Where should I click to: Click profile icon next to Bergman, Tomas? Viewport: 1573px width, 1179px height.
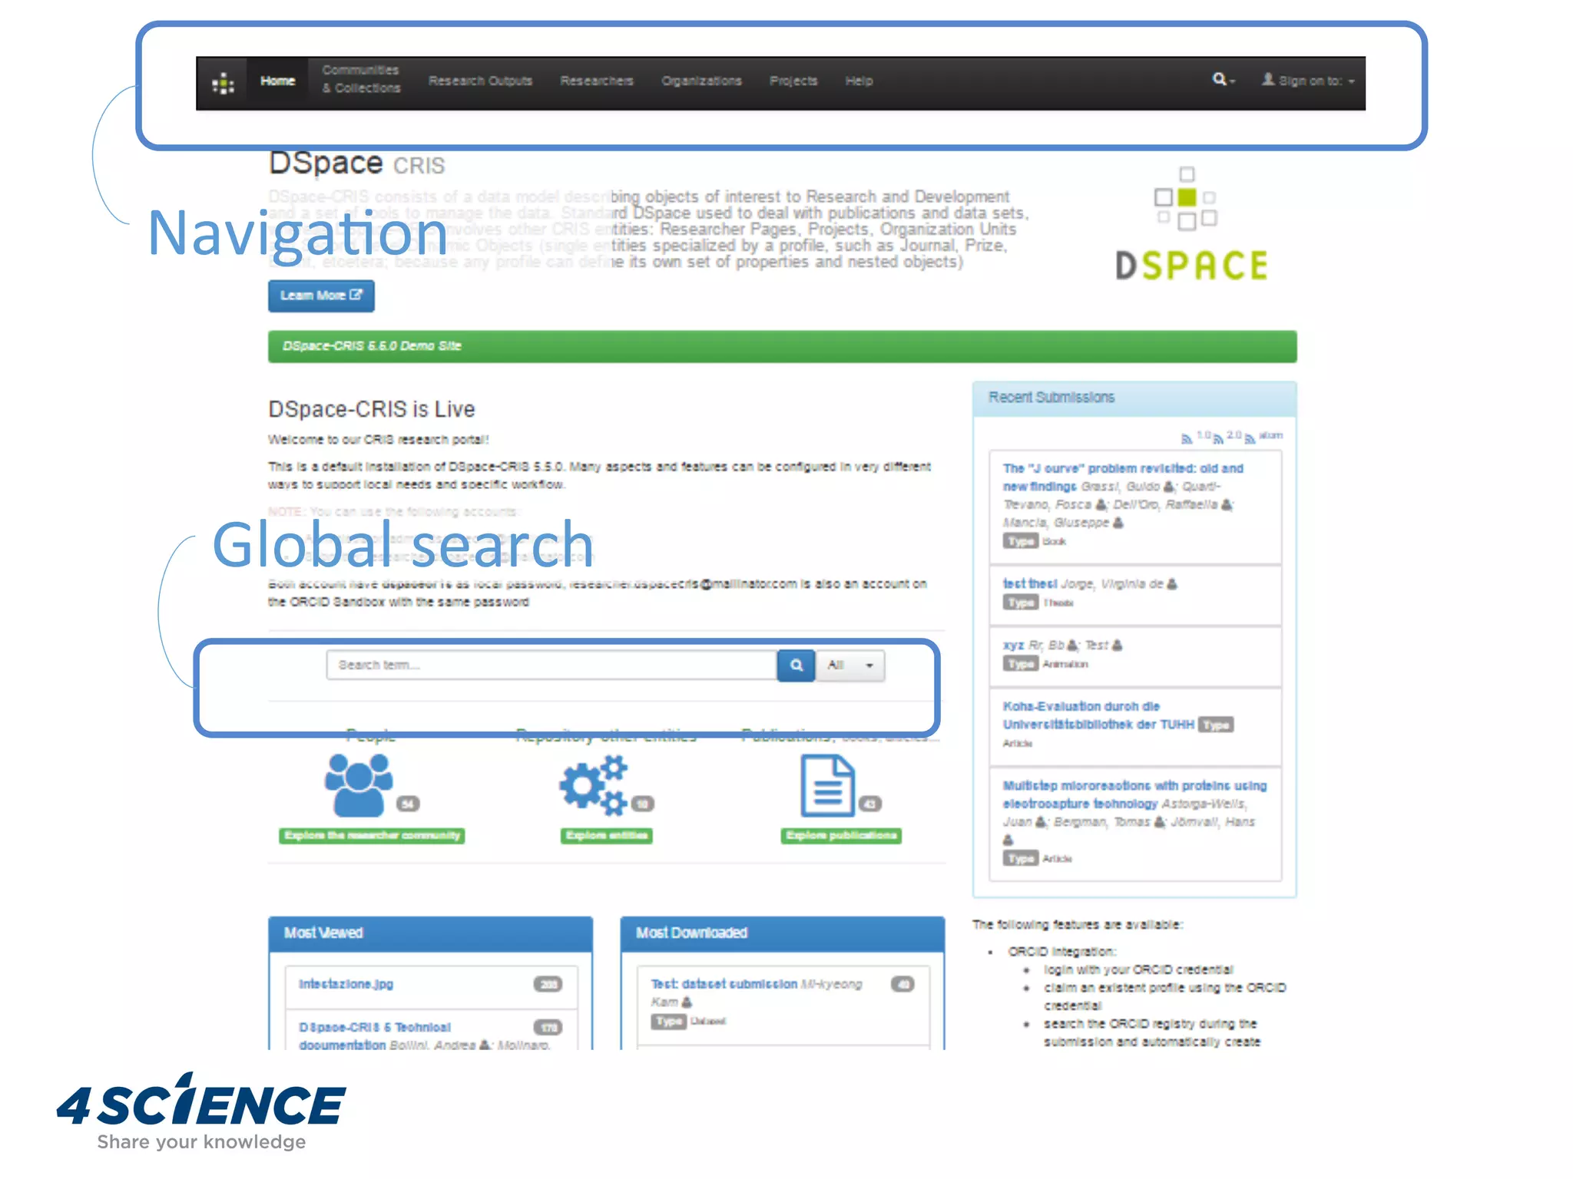coord(1160,822)
